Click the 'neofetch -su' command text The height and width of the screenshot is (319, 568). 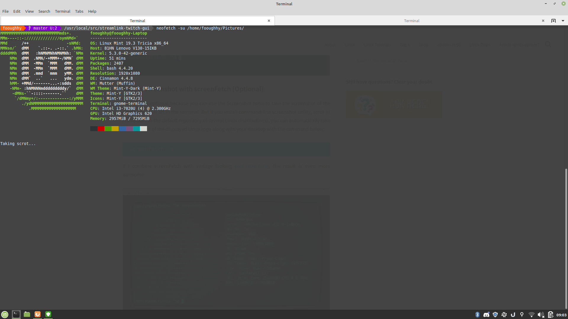[171, 28]
